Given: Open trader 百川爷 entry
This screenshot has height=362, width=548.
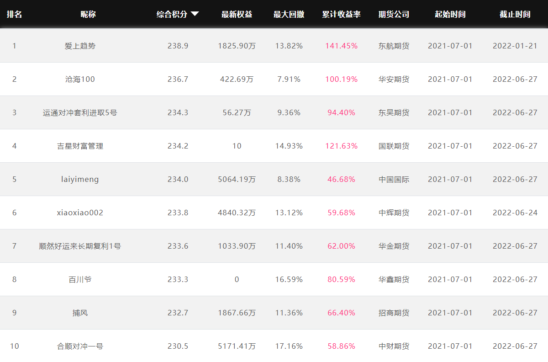Looking at the screenshot, I should [x=80, y=279].
